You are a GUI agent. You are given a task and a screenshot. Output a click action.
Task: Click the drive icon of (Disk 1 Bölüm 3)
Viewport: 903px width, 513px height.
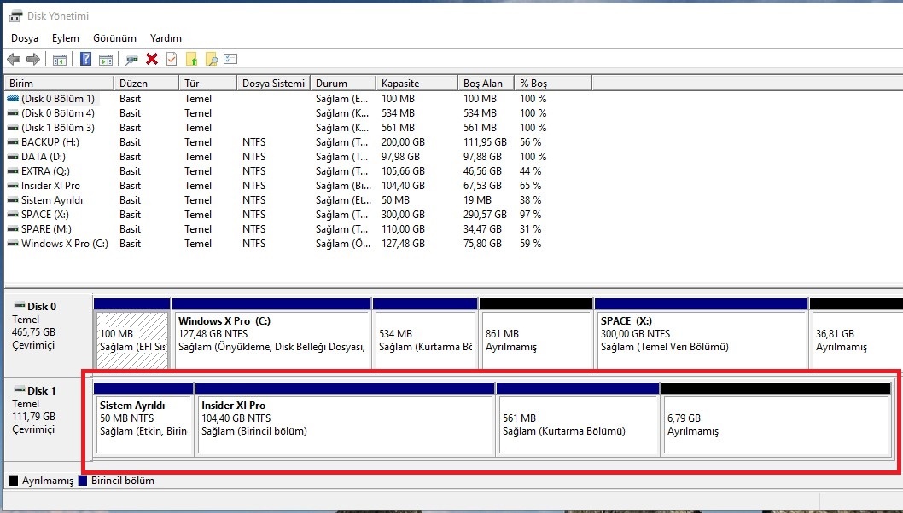pos(13,128)
